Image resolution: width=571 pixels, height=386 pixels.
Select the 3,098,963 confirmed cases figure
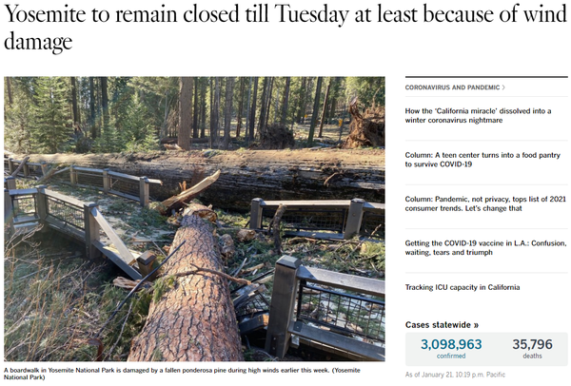point(451,344)
